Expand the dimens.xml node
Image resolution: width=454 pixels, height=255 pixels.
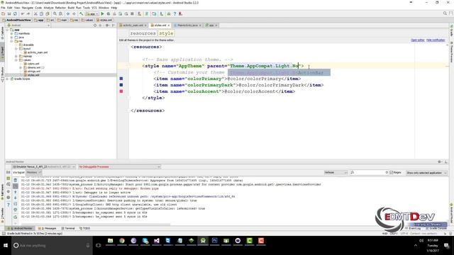point(21,67)
